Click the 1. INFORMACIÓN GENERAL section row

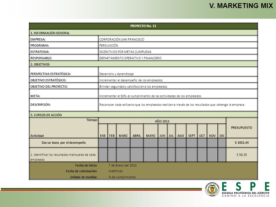click(143, 33)
